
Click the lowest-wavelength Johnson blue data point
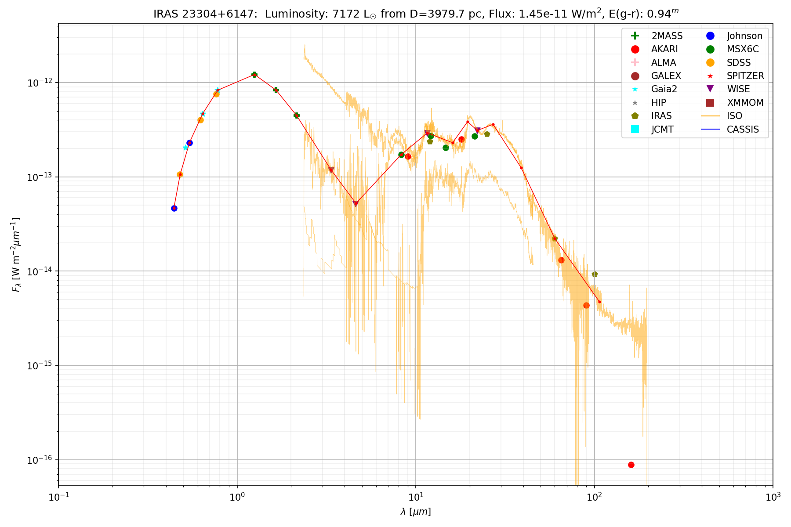pyautogui.click(x=174, y=208)
